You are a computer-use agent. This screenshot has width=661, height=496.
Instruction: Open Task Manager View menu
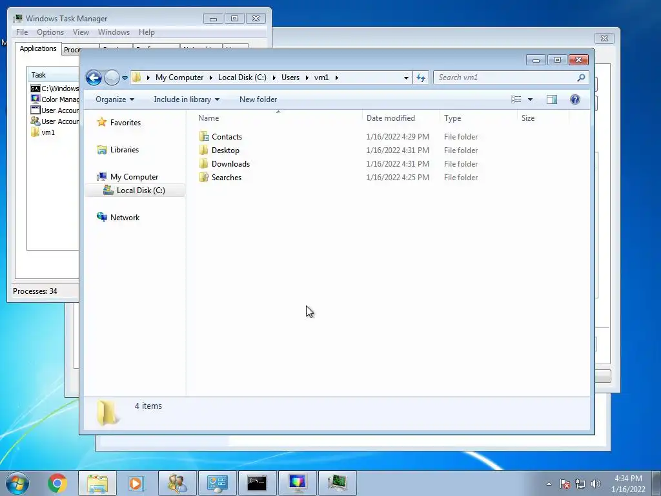81,32
